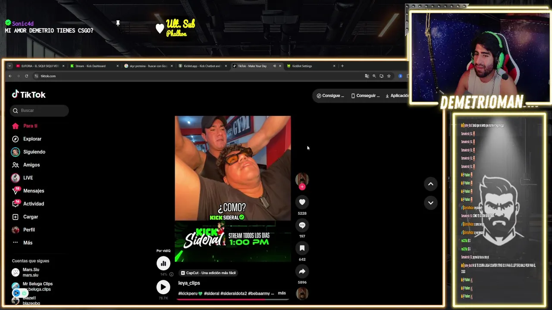Image resolution: width=552 pixels, height=310 pixels.
Task: Click the #kickperu hashtag
Action: 190,294
